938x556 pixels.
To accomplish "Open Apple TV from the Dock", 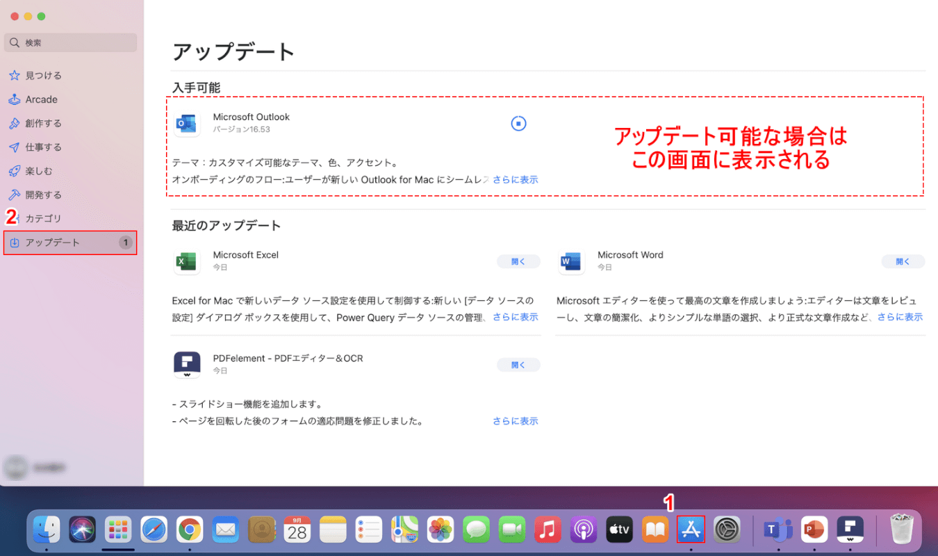I will [619, 530].
